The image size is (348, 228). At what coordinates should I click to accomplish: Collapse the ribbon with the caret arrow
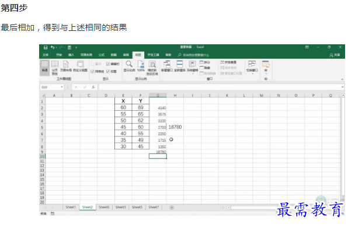click(x=342, y=79)
